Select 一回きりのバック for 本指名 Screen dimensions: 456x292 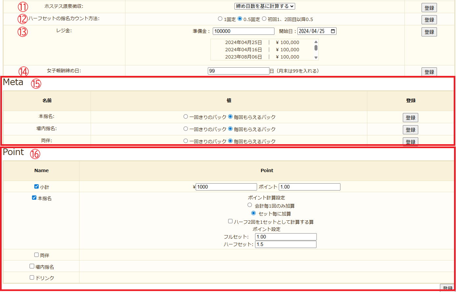[186, 117]
